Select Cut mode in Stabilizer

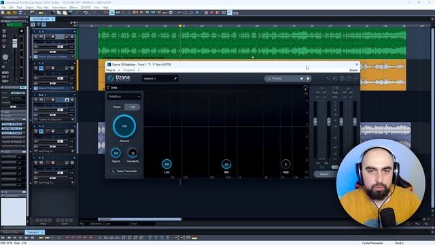[x=133, y=107]
